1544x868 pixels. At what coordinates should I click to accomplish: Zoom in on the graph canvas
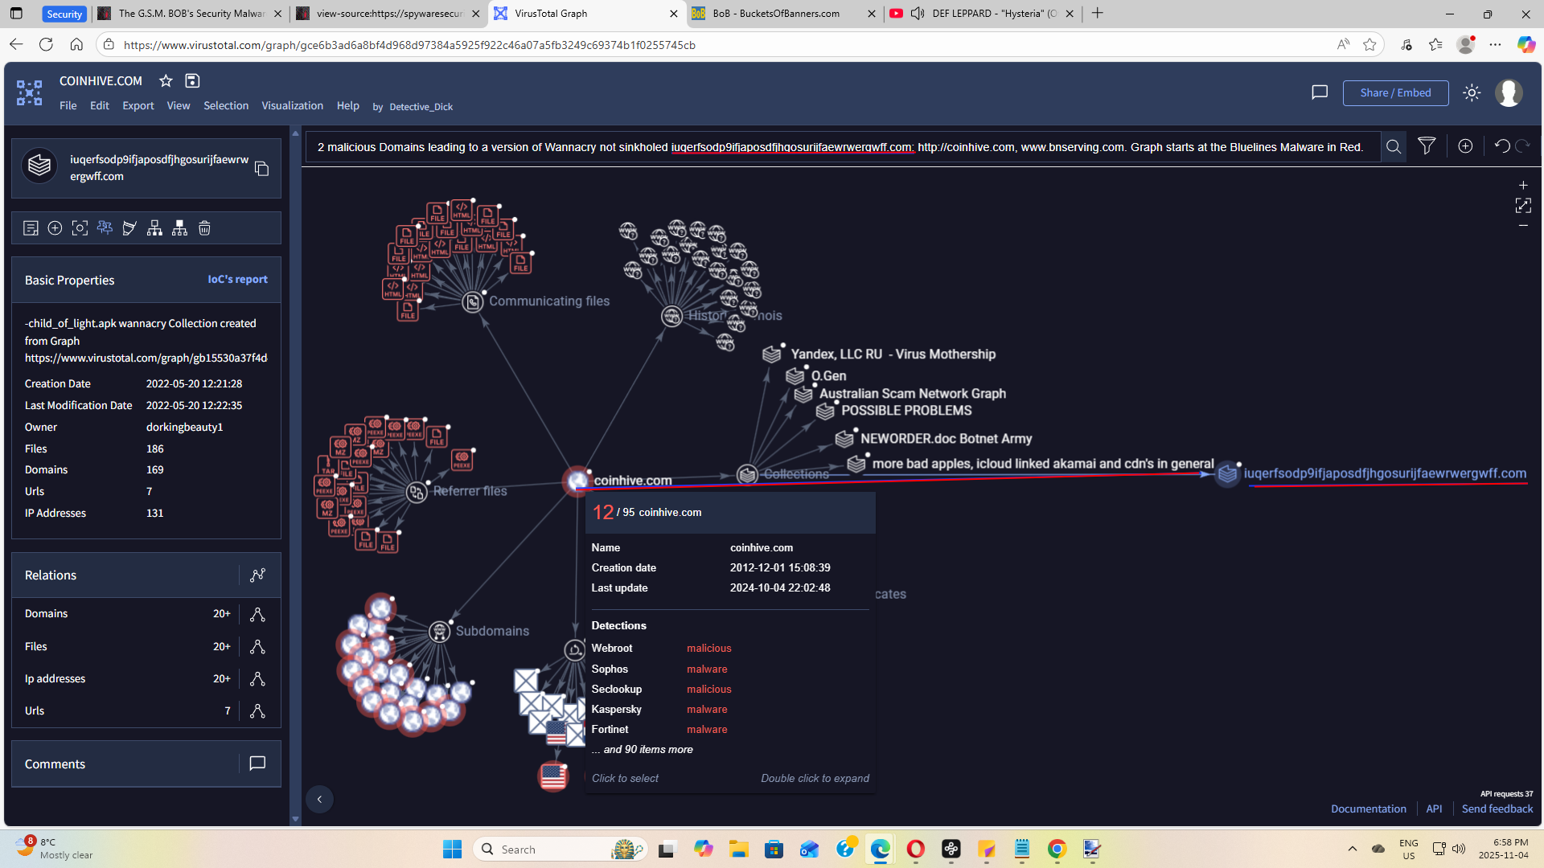[1523, 185]
